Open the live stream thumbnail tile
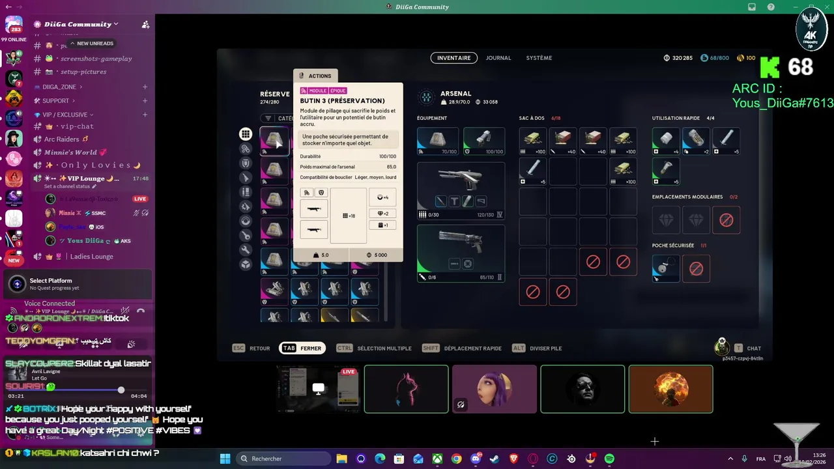Screen dimensions: 834x469 (x=318, y=389)
